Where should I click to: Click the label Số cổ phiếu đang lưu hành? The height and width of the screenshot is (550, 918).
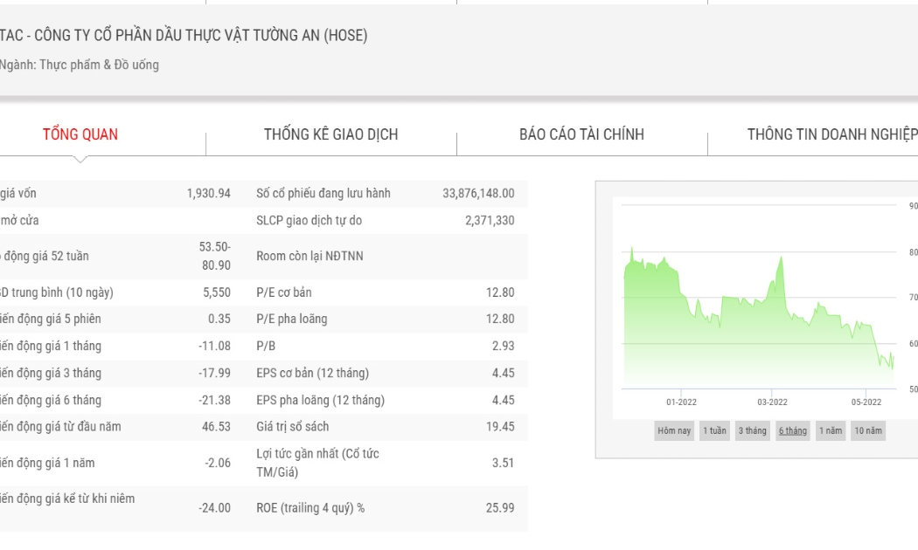(323, 194)
